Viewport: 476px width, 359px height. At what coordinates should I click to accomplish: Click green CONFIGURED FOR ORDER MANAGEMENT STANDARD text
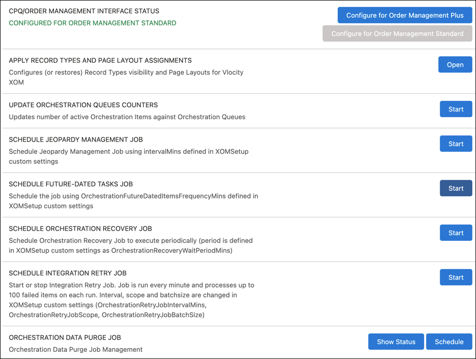point(92,23)
